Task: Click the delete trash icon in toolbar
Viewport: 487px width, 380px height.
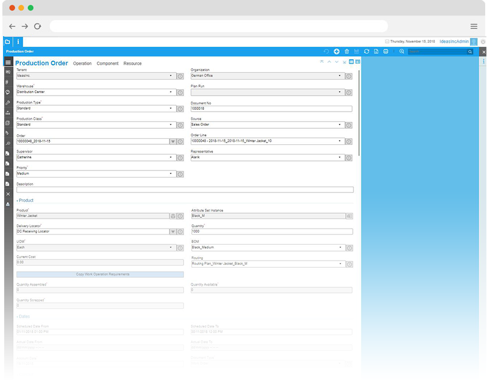Action: click(x=347, y=52)
